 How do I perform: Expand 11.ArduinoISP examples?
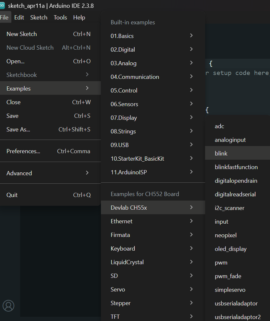(153, 172)
